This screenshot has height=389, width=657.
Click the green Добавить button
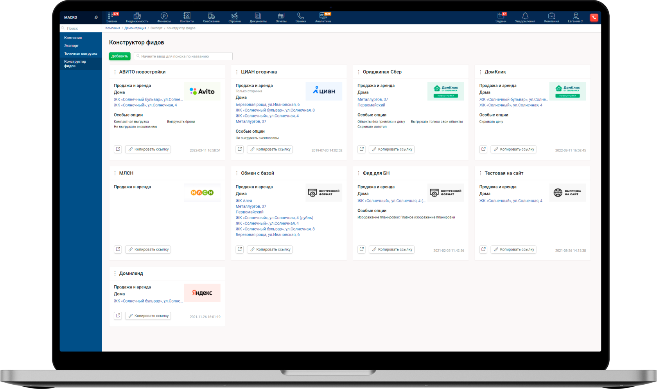click(x=120, y=56)
